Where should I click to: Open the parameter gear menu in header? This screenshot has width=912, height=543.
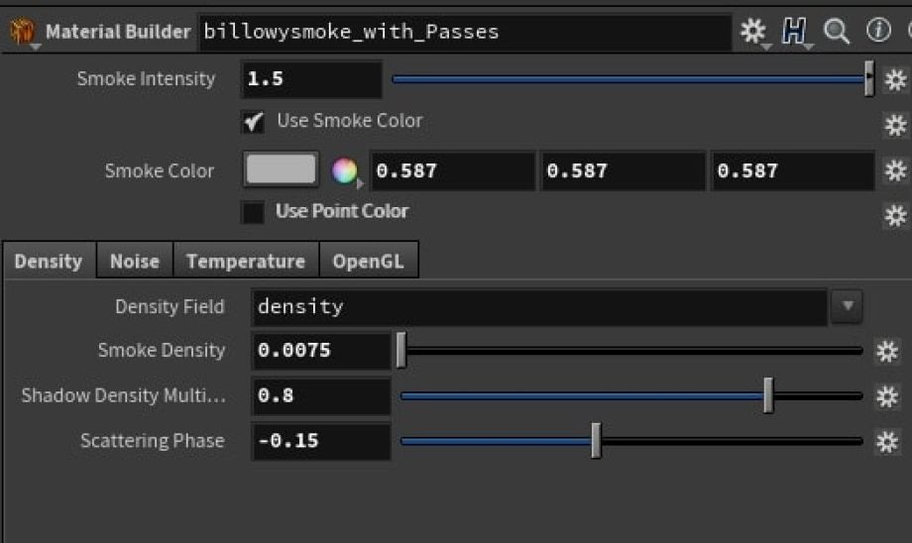(x=753, y=32)
